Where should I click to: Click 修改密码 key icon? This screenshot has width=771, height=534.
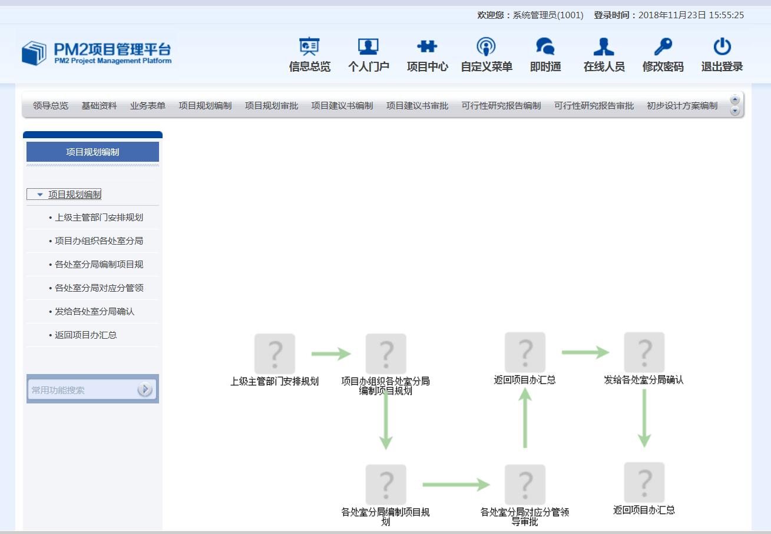click(663, 47)
